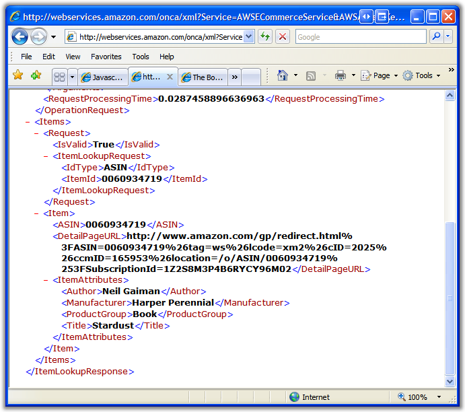Open the tab list dropdown arrow
The width and height of the screenshot is (465, 412).
(73, 77)
